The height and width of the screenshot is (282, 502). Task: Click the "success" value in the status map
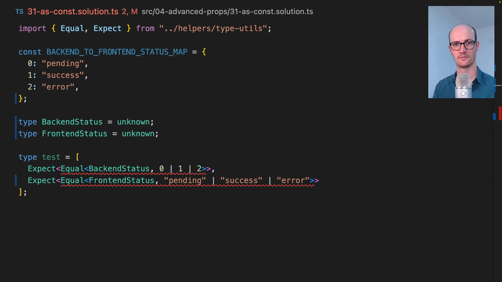point(63,75)
